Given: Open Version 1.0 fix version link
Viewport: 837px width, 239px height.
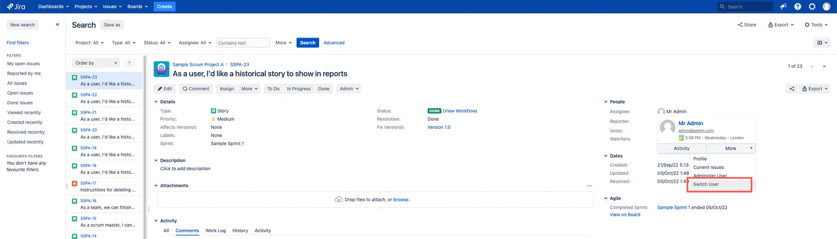Looking at the screenshot, I should [x=439, y=127].
